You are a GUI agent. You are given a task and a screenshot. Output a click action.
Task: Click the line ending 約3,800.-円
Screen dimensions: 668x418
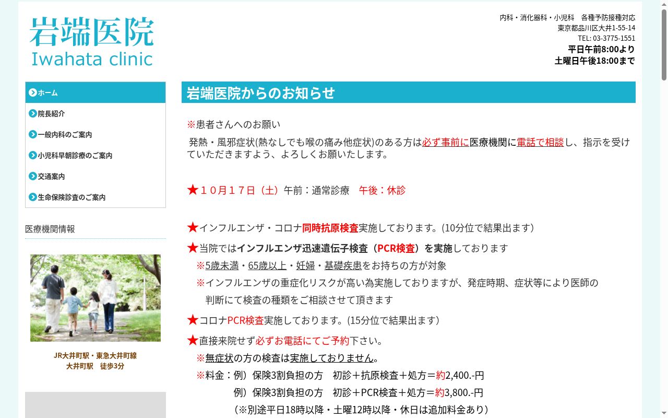(x=359, y=392)
